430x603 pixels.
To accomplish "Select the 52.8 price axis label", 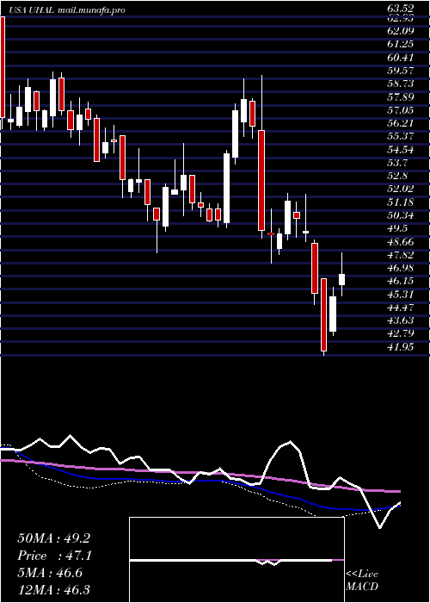I will [x=397, y=176].
